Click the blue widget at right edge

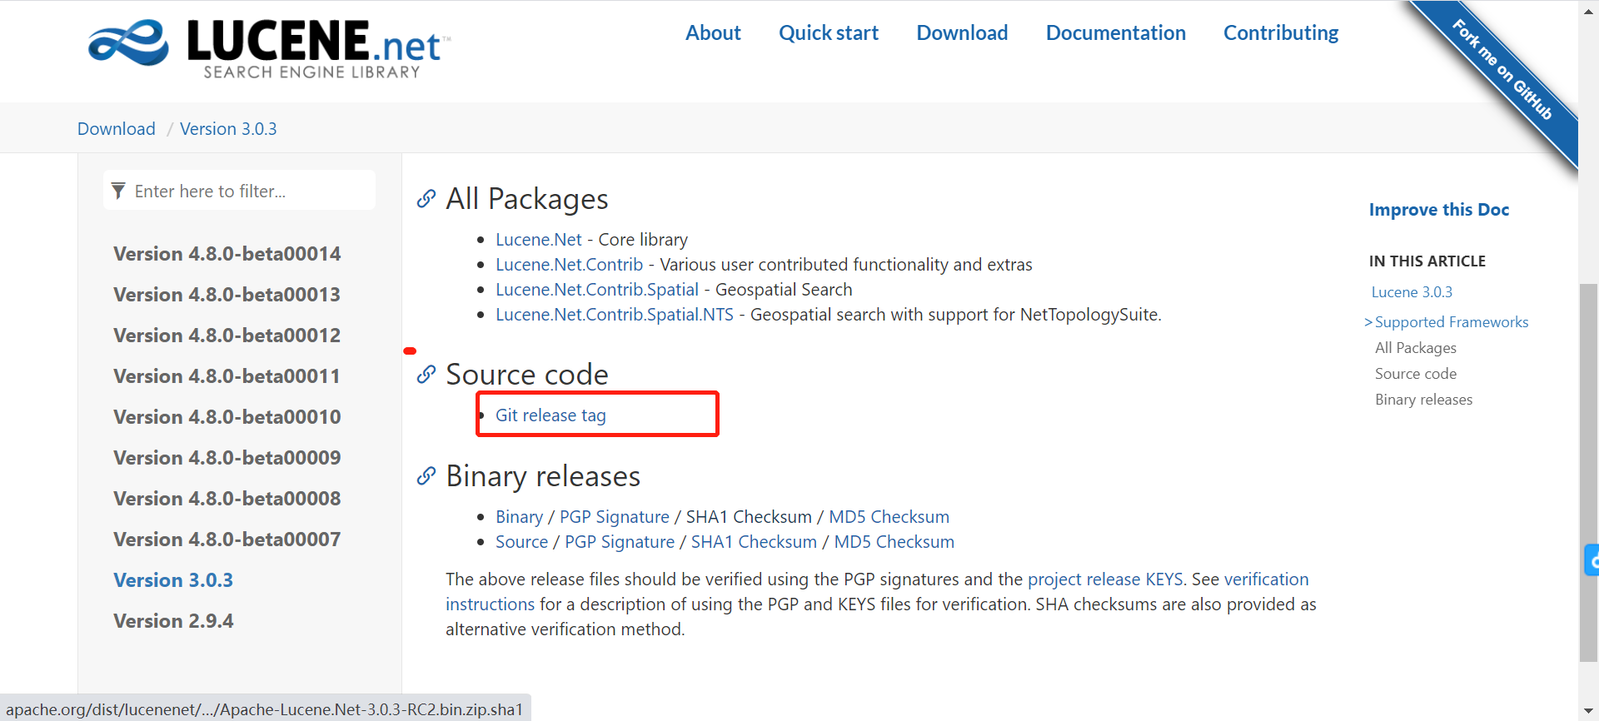click(x=1592, y=560)
